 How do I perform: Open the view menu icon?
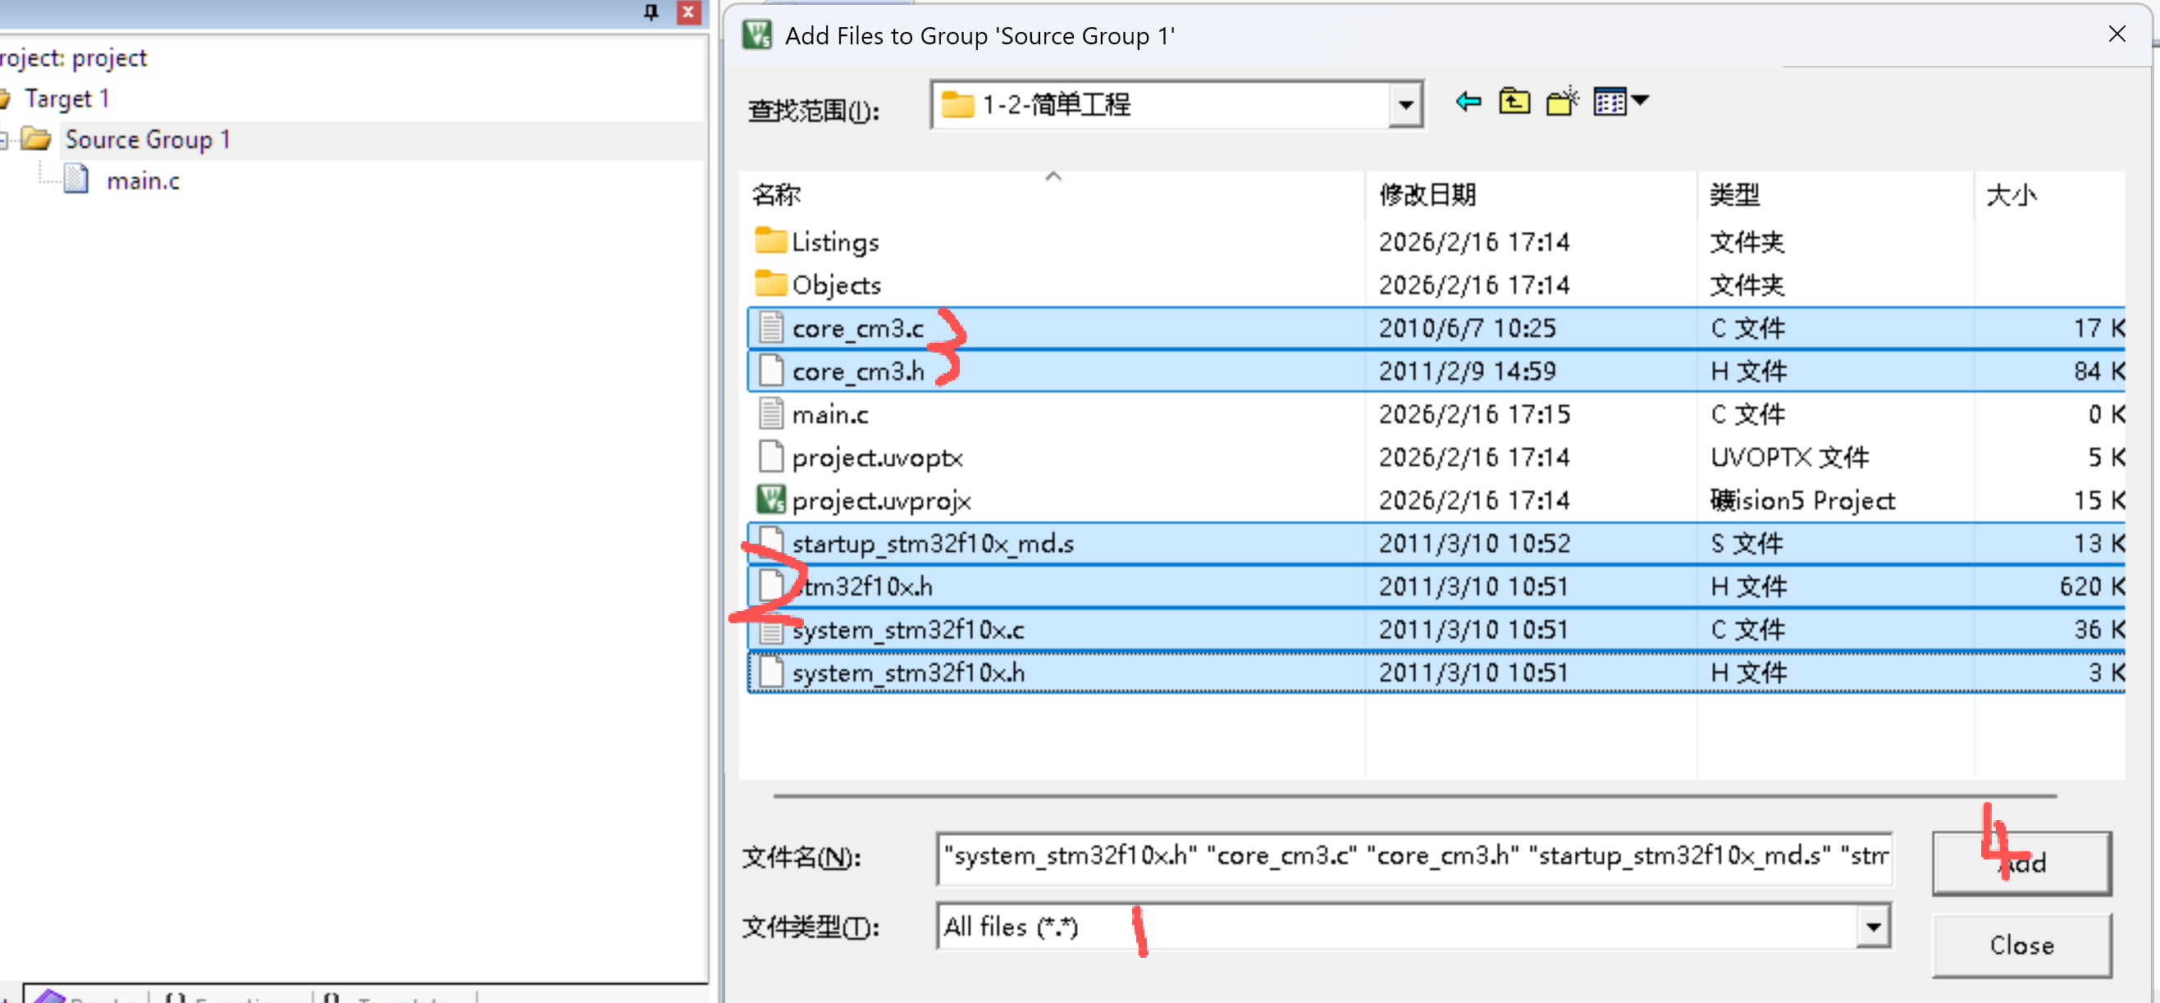(1620, 103)
